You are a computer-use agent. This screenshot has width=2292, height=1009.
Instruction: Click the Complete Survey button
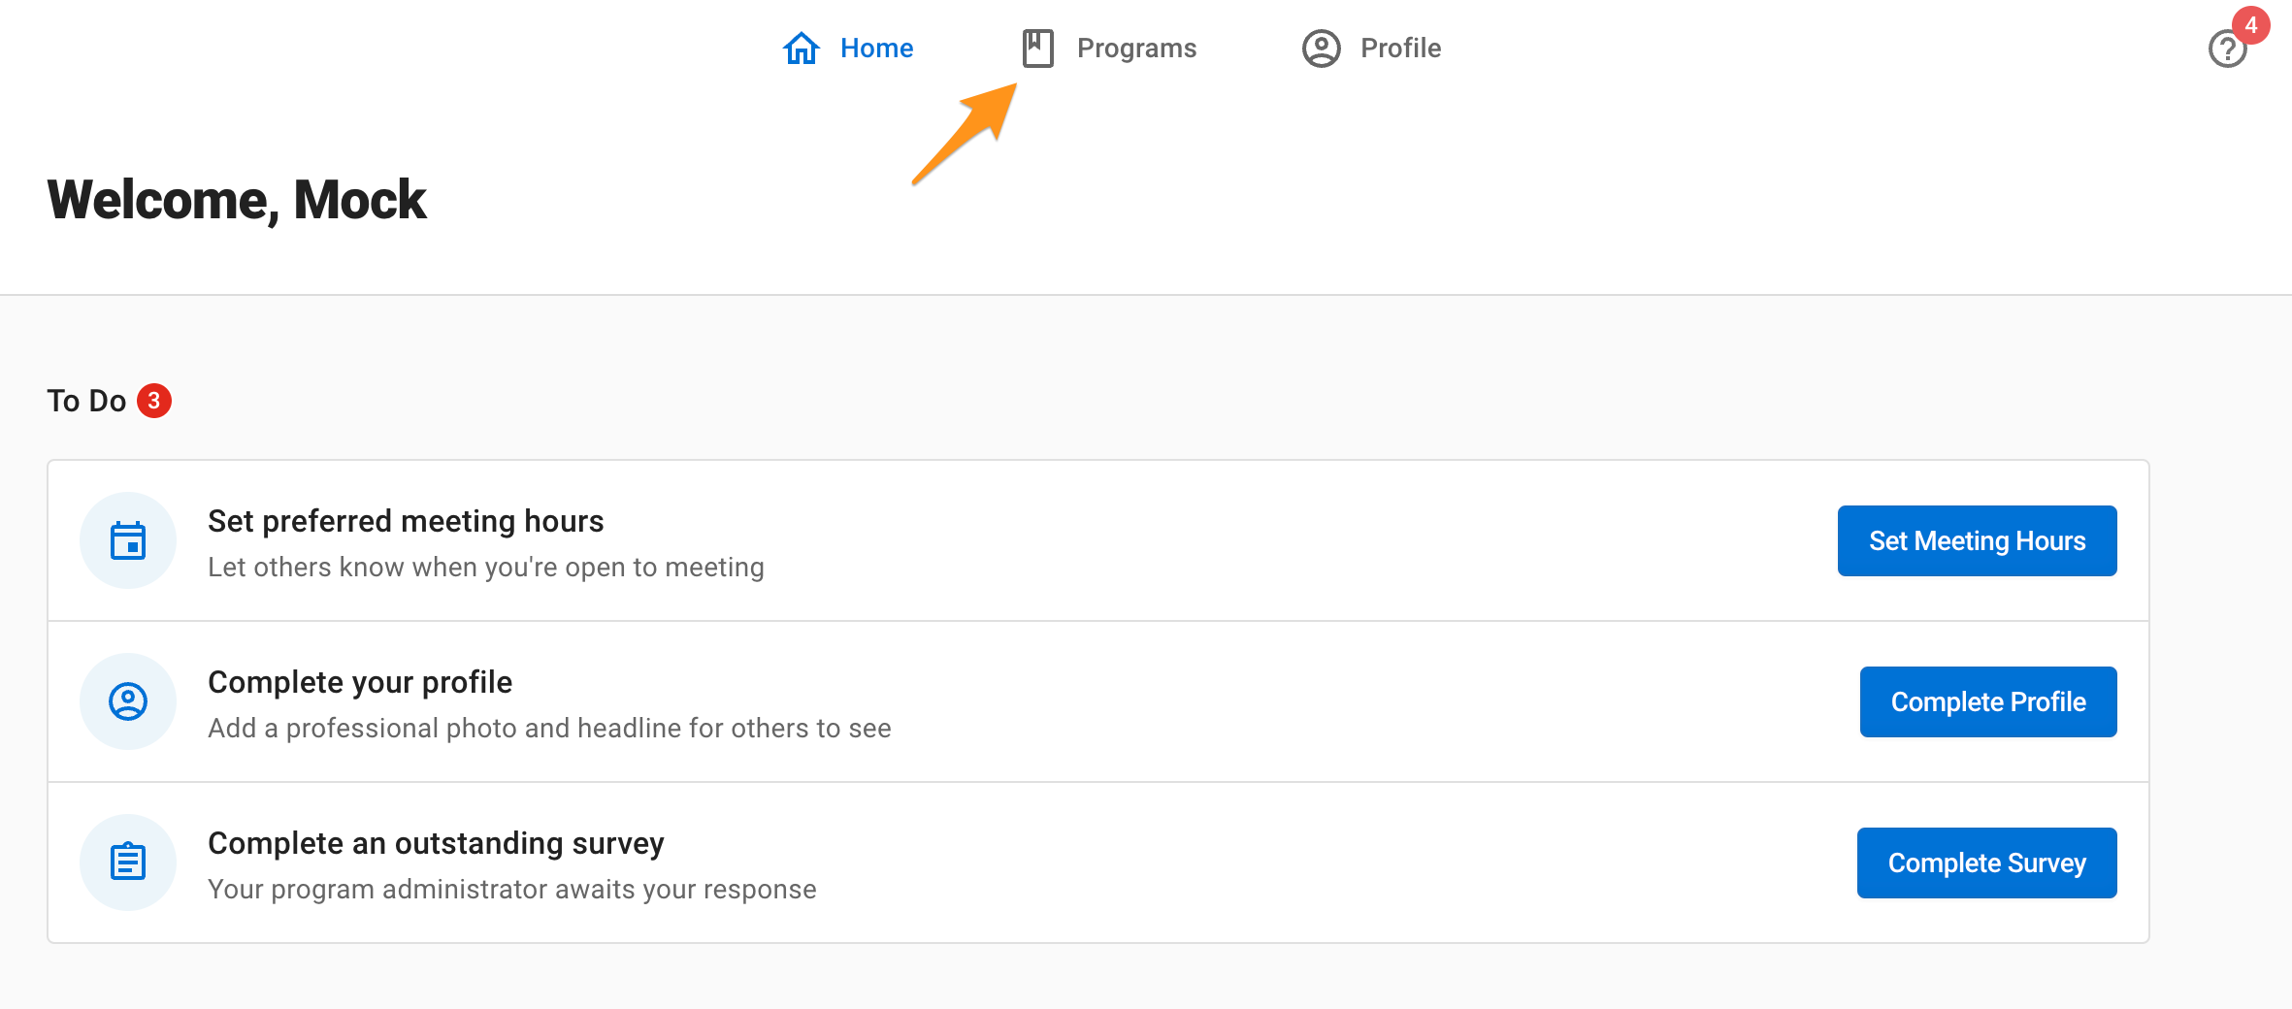point(1986,863)
